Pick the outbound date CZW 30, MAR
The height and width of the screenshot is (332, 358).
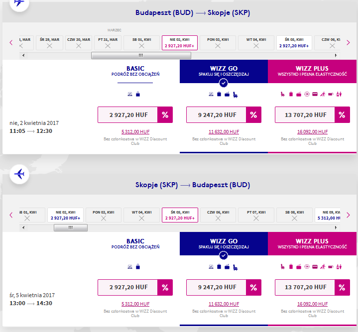tap(79, 43)
